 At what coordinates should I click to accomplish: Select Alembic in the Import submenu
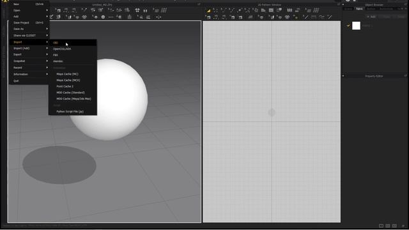click(72, 61)
